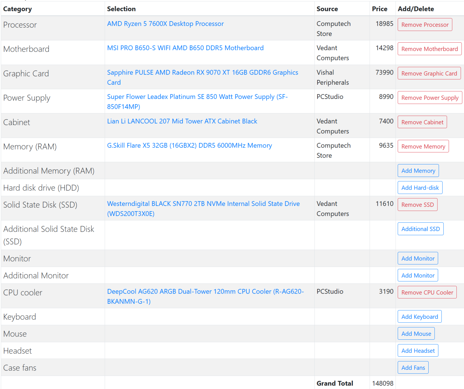The image size is (464, 389).
Task: Click DeepCool AG620 ARGB CPU cooler link
Action: [205, 292]
